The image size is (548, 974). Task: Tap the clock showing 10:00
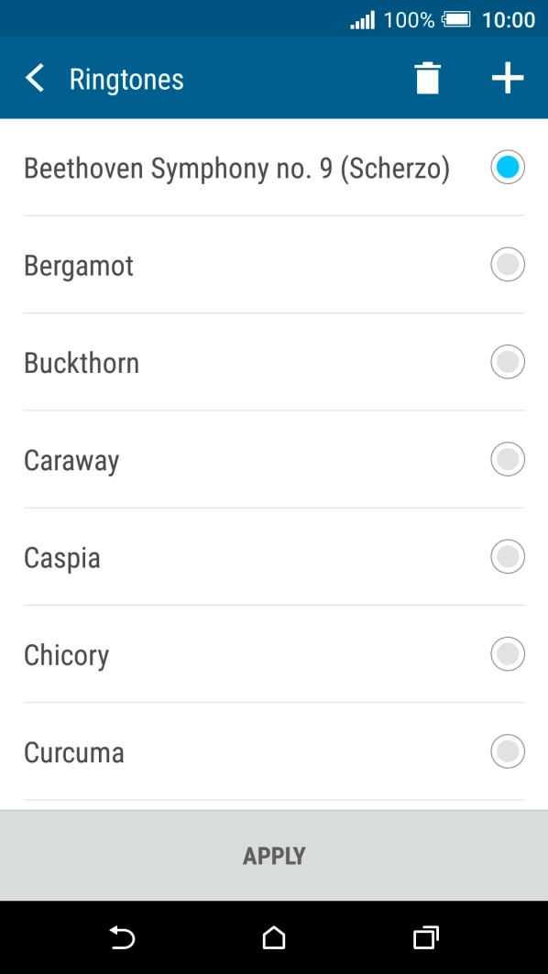(509, 20)
